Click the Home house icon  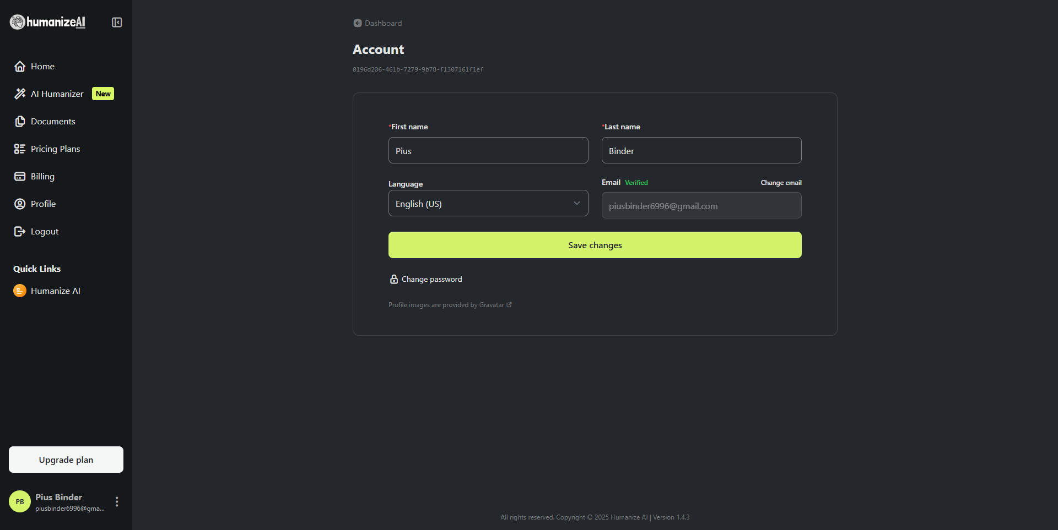coord(20,67)
